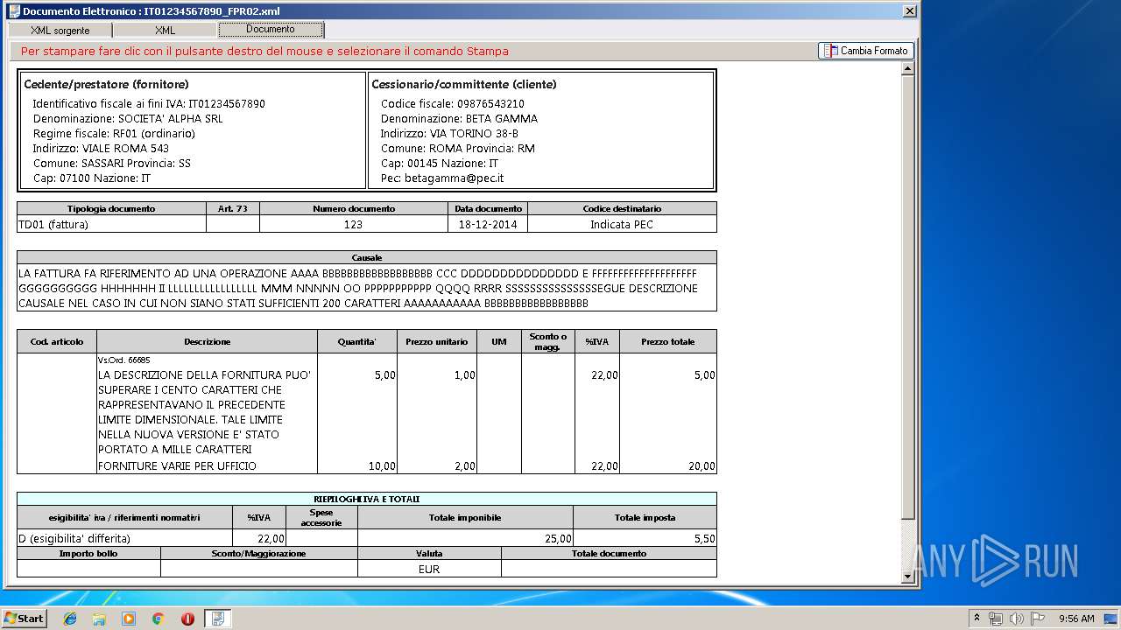
Task: Click document number 123 cell
Action: [354, 225]
